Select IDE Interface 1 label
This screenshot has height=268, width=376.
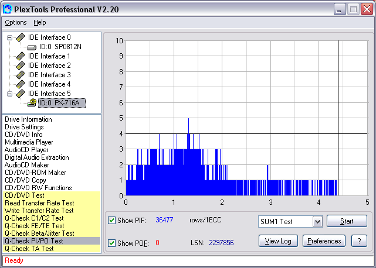click(x=49, y=56)
